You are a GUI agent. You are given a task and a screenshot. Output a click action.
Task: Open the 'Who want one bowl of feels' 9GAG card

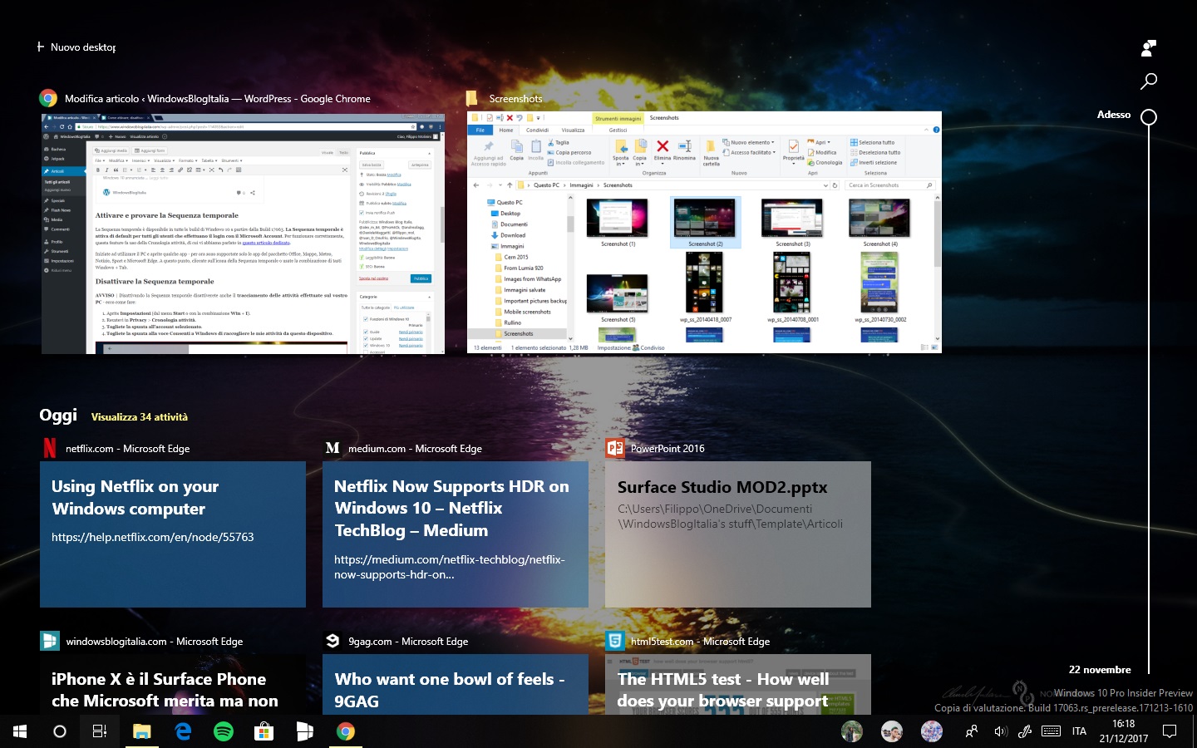(x=456, y=684)
